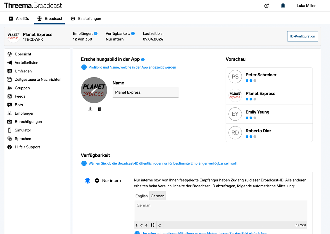
Task: Open notifications bell icon
Action: [x=283, y=6]
